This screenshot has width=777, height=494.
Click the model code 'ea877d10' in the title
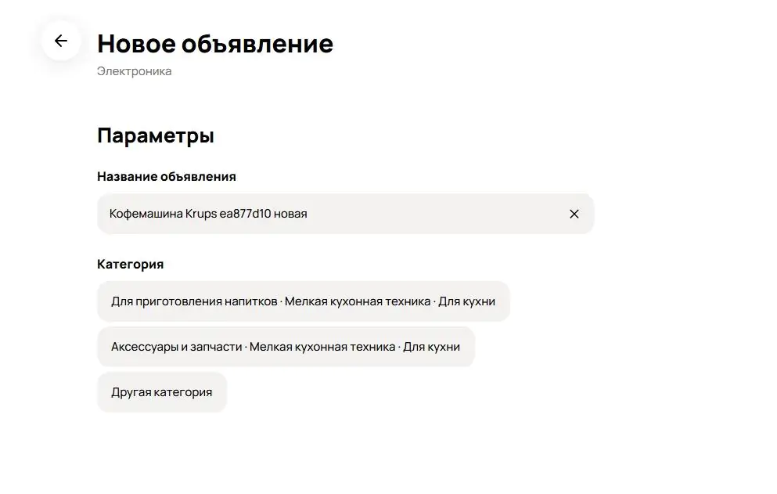coord(246,214)
